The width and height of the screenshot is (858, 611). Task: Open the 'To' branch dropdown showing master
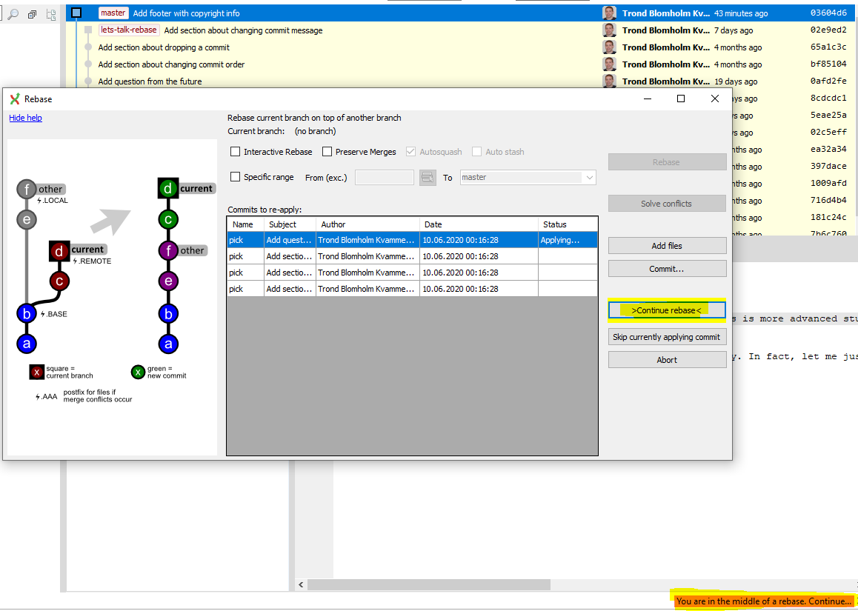tap(589, 177)
